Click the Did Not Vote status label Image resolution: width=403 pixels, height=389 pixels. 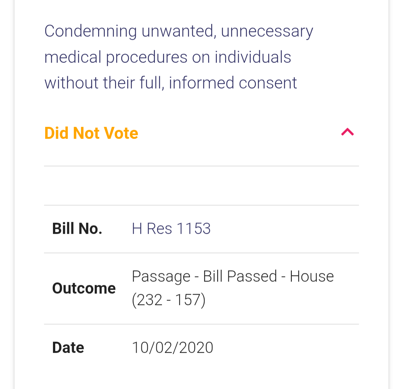pos(91,133)
